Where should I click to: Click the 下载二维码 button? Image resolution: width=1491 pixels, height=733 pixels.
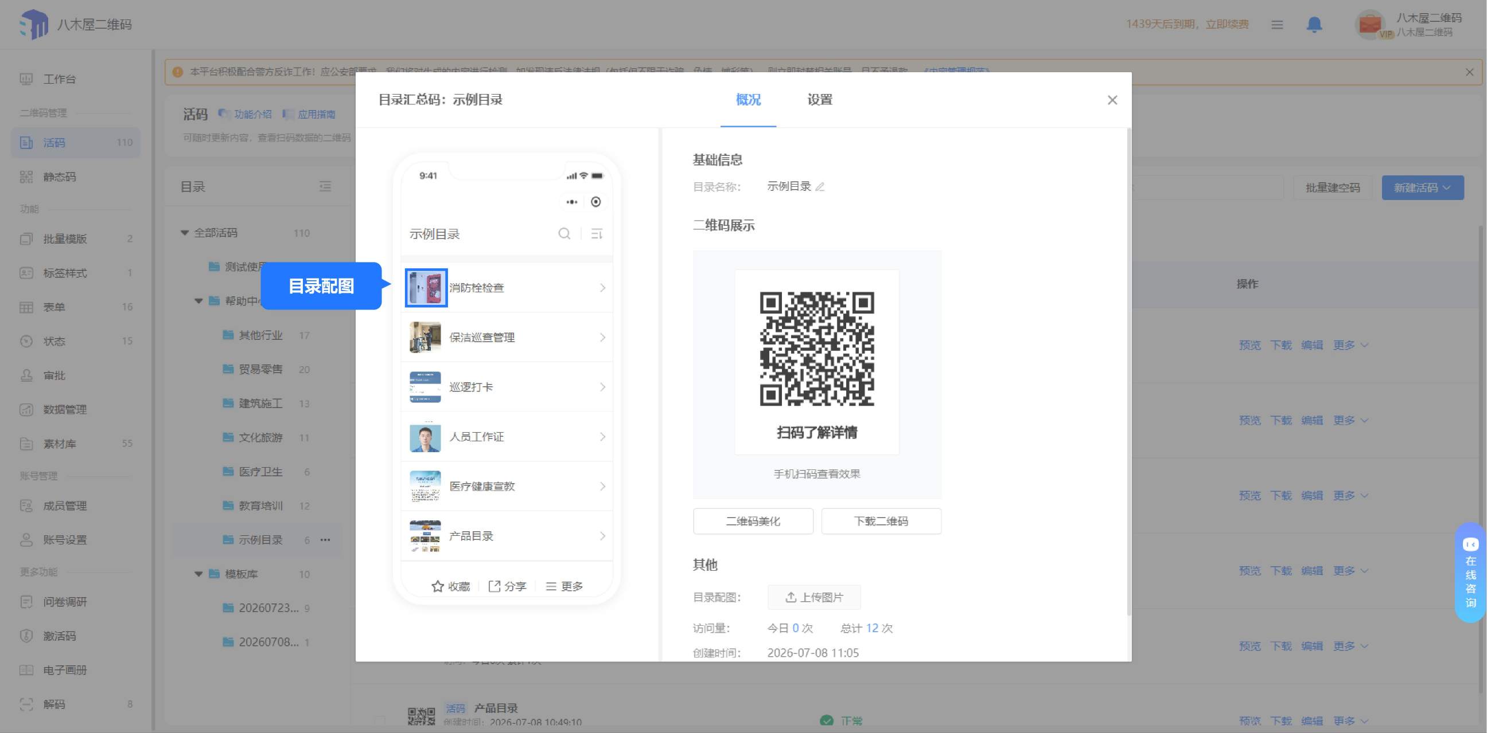881,522
